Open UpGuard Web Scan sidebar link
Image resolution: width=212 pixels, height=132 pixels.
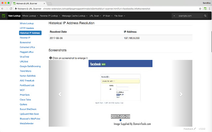coord(29,114)
